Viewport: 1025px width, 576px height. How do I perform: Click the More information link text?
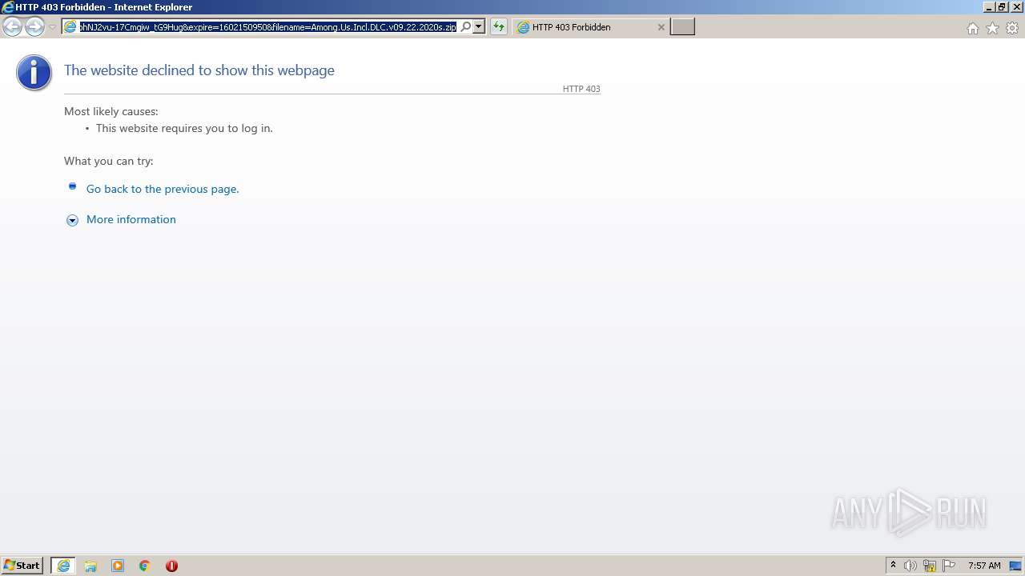click(x=131, y=219)
